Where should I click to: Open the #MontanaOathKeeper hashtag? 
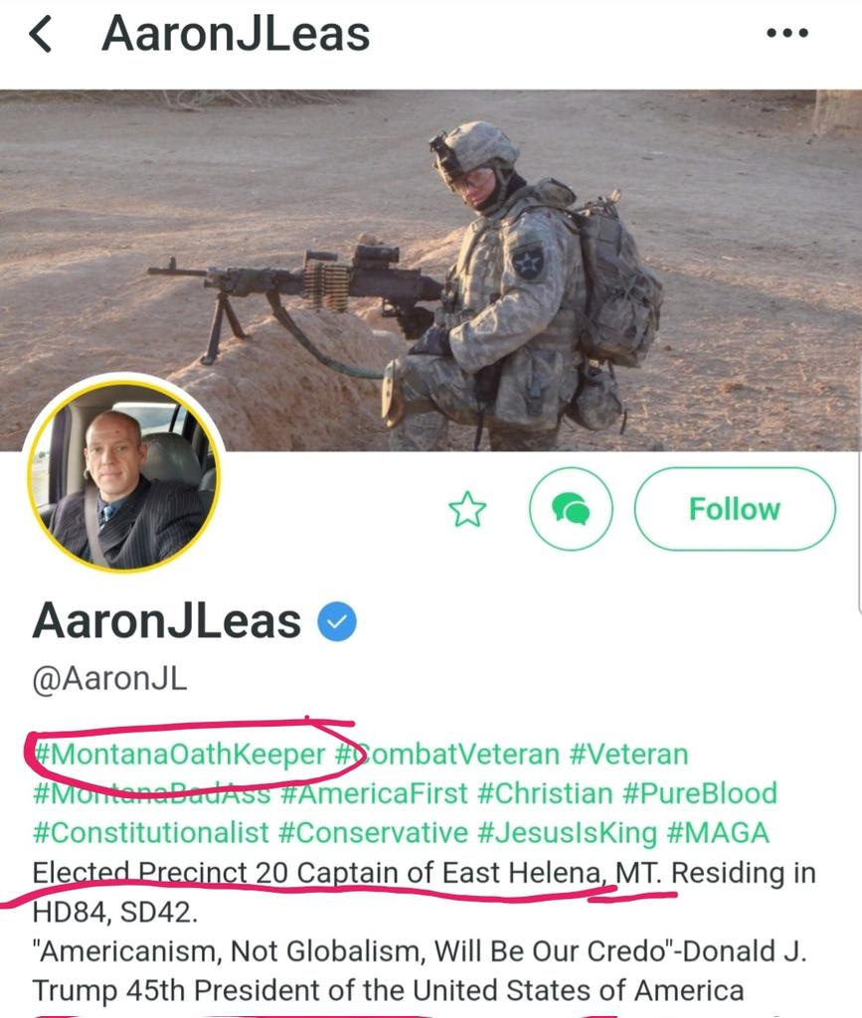click(179, 755)
